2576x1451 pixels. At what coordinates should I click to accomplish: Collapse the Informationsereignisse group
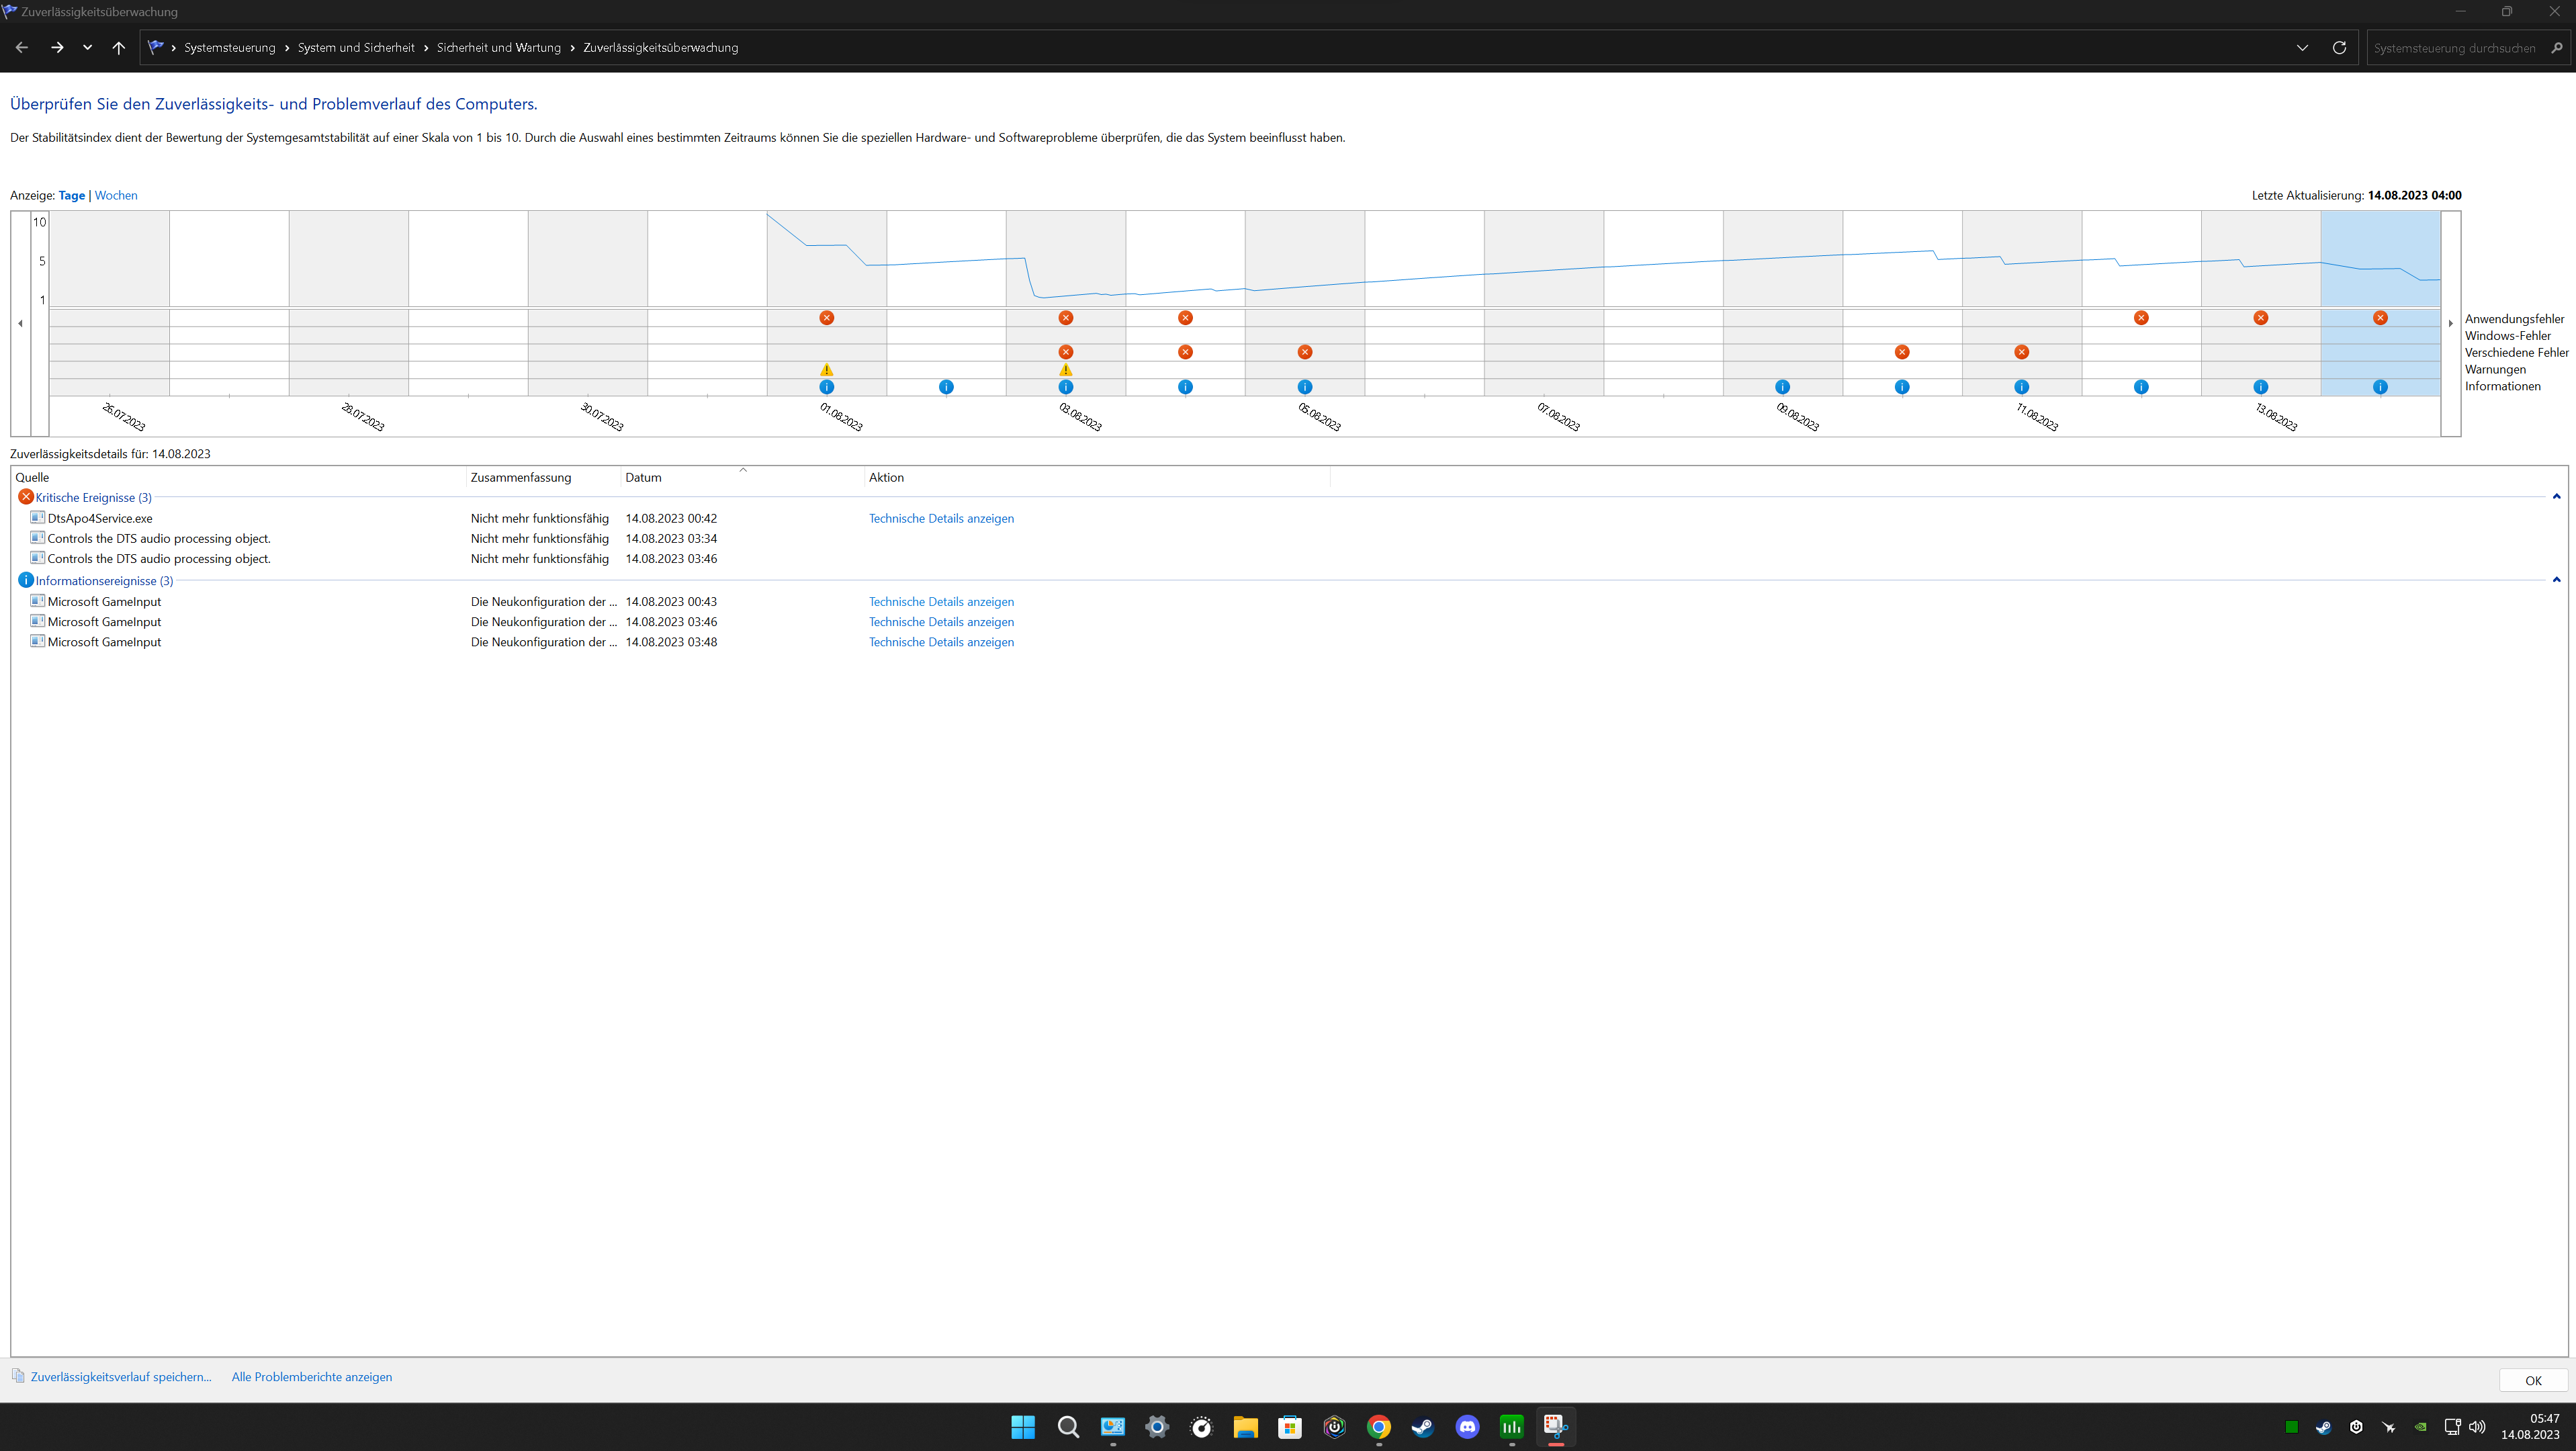click(2556, 580)
